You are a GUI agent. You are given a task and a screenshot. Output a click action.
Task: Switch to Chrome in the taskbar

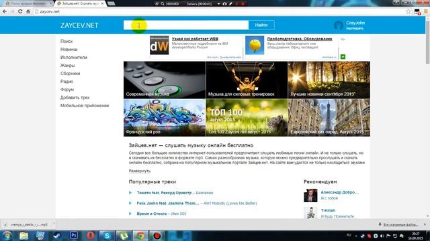click(x=140, y=236)
